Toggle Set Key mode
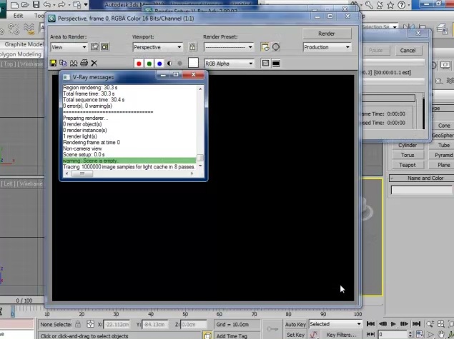This screenshot has height=339, width=454. 295,335
